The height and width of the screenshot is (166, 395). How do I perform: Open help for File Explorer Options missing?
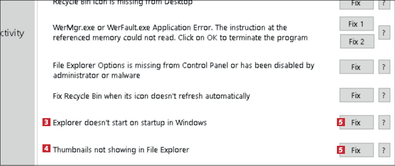[384, 67]
